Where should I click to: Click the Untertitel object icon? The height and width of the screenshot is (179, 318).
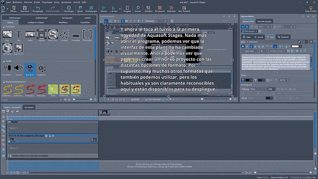76,34
